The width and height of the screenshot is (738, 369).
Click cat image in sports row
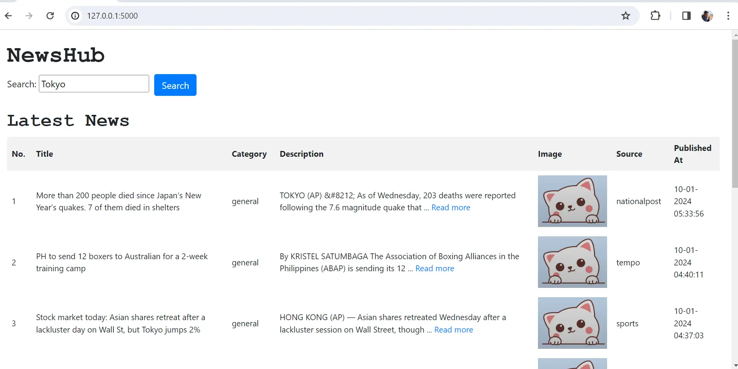tap(573, 323)
